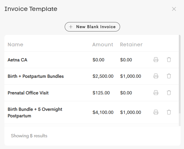The image size is (184, 149).
Task: Create a New Blank Invoice
Action: click(92, 27)
